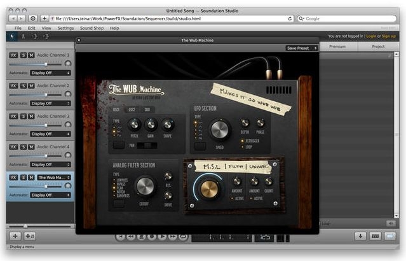This screenshot has width=406, height=261.
Task: Open Automate dropdown for Audio Channel 2
Action: [x=50, y=104]
